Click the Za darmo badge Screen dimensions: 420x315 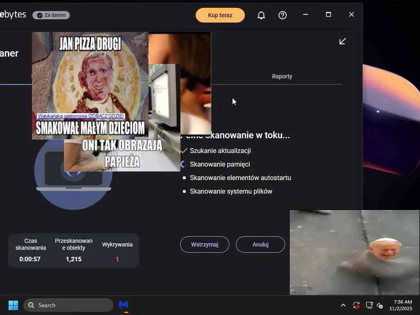51,15
